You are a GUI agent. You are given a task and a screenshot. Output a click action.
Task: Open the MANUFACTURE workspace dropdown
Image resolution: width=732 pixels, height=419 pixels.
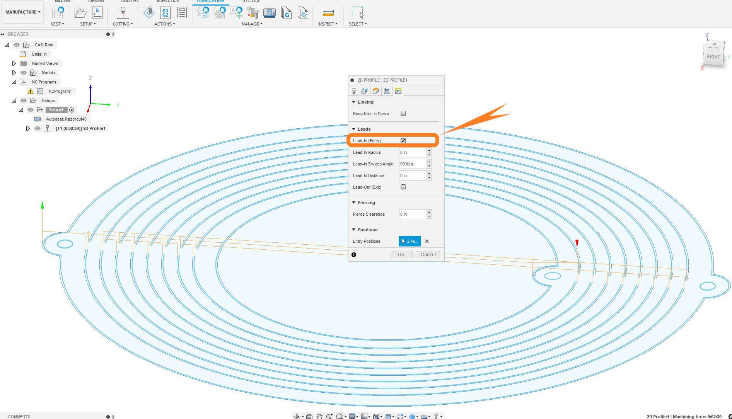(x=23, y=12)
